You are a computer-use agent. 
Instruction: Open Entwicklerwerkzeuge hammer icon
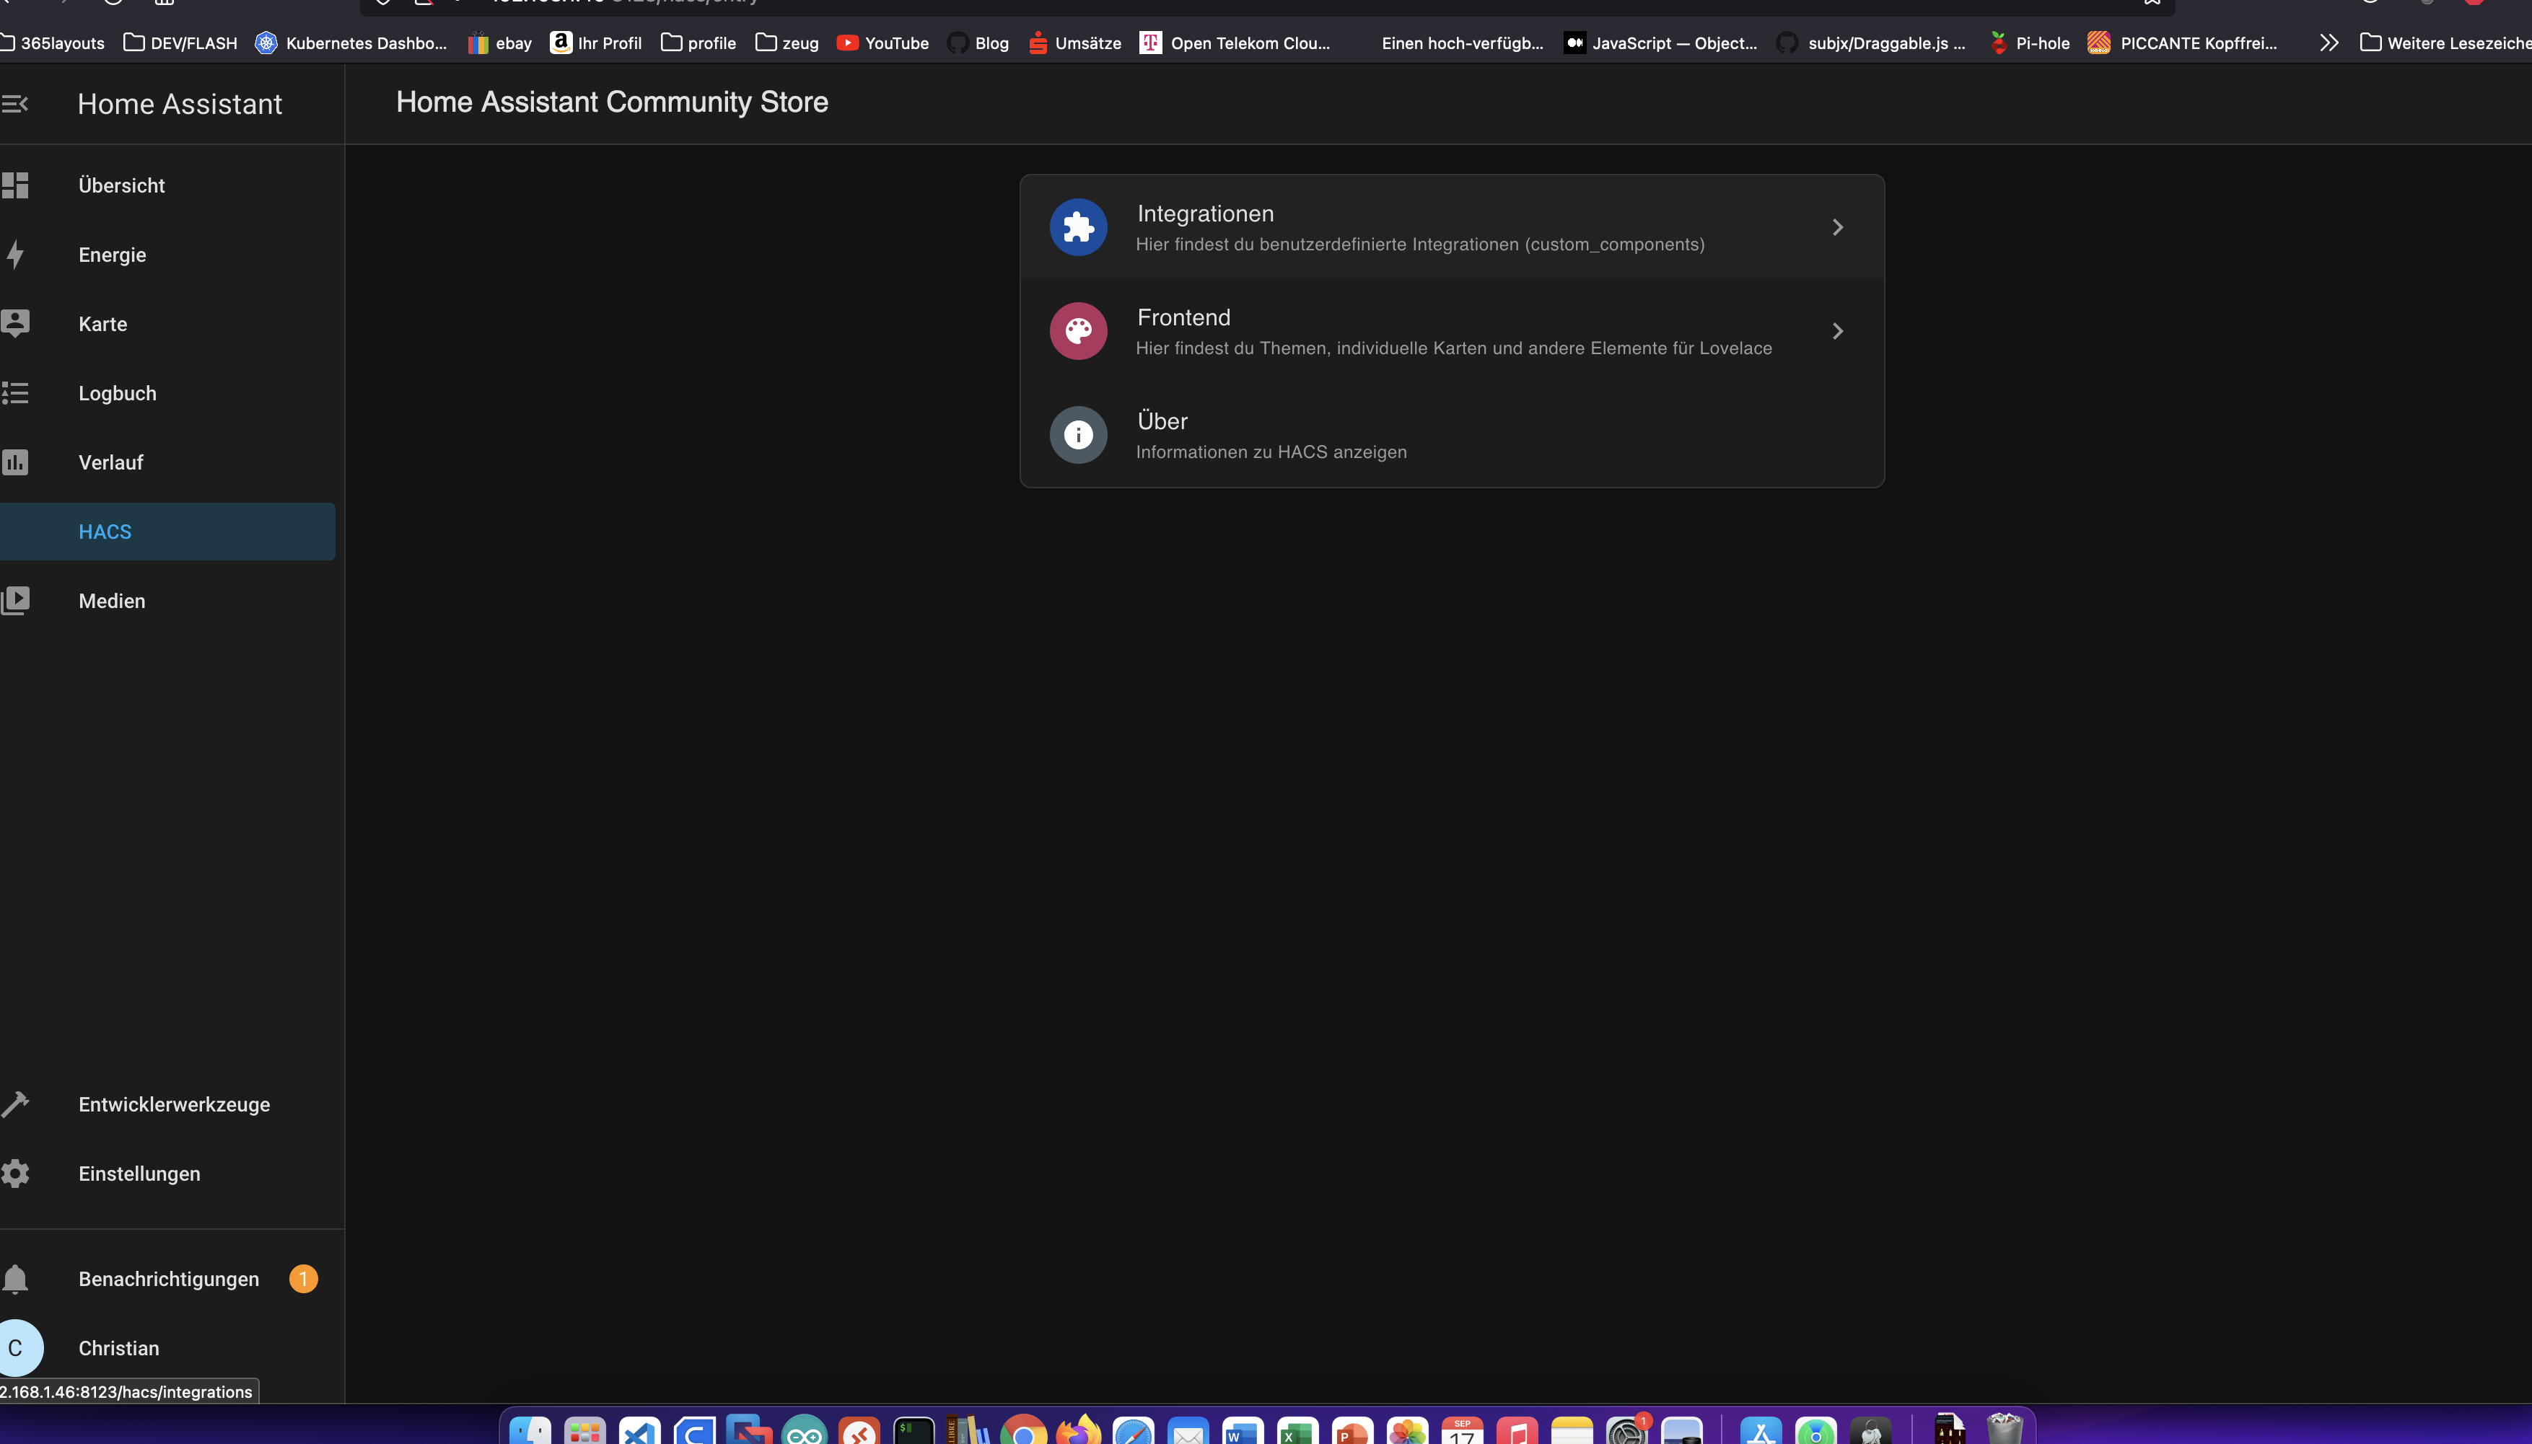[x=15, y=1104]
